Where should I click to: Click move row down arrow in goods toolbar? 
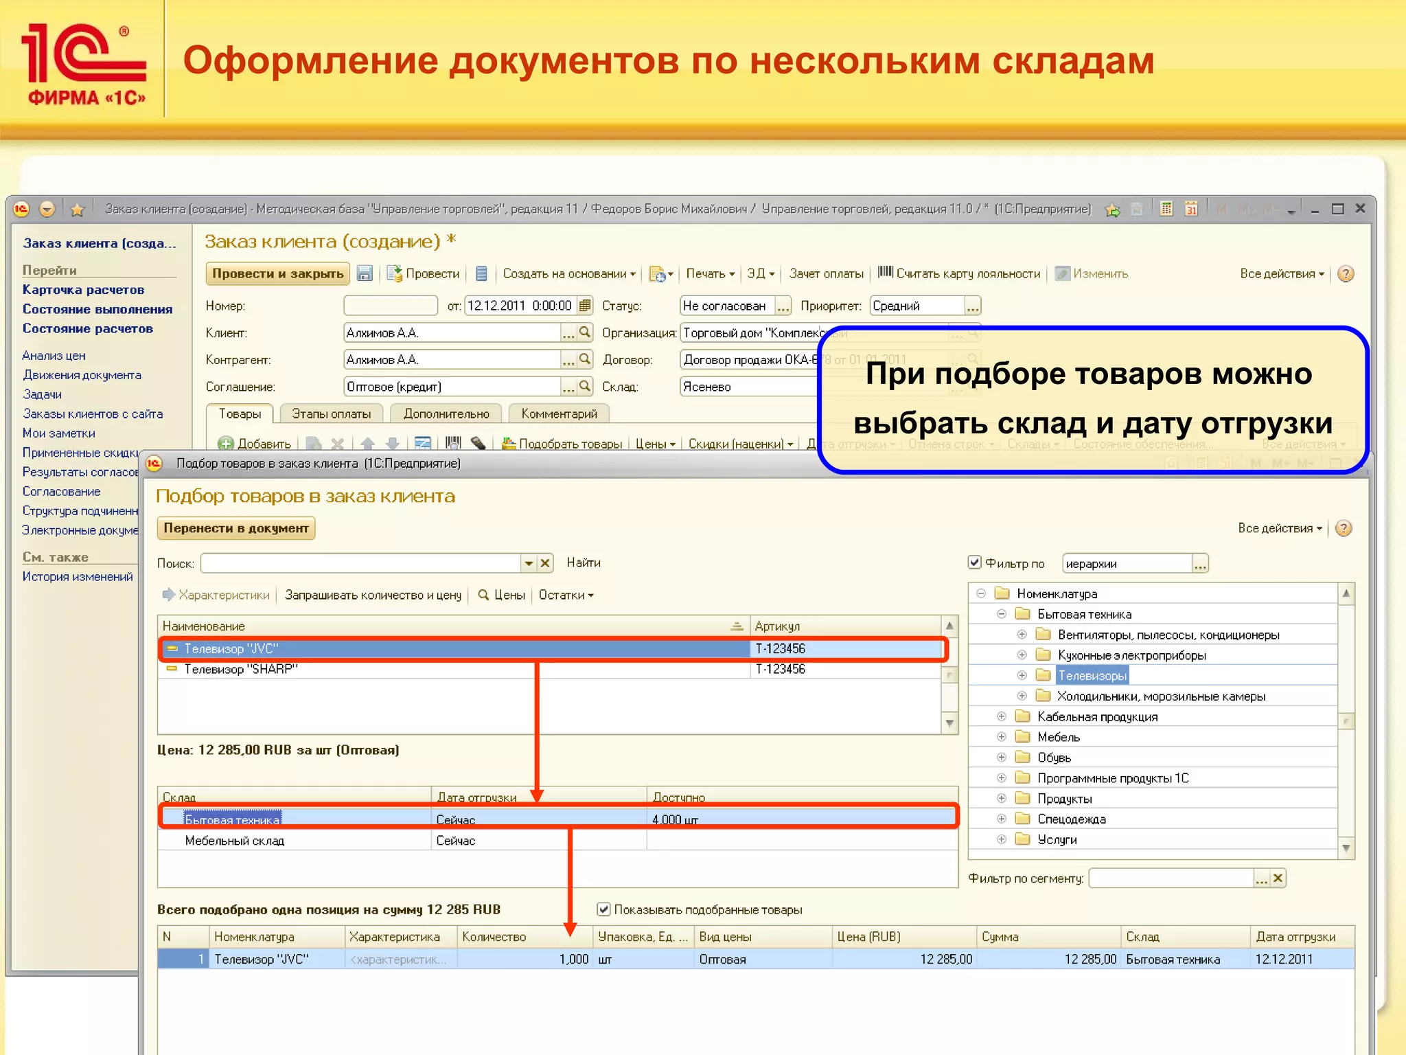click(393, 444)
